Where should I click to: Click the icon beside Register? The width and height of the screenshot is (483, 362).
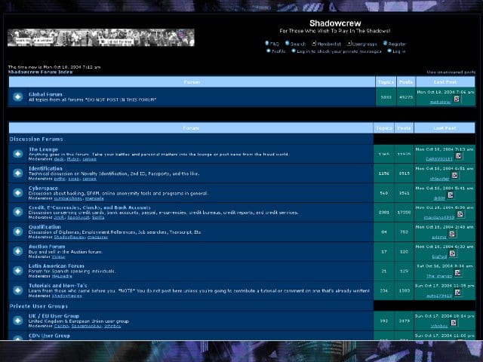click(386, 44)
